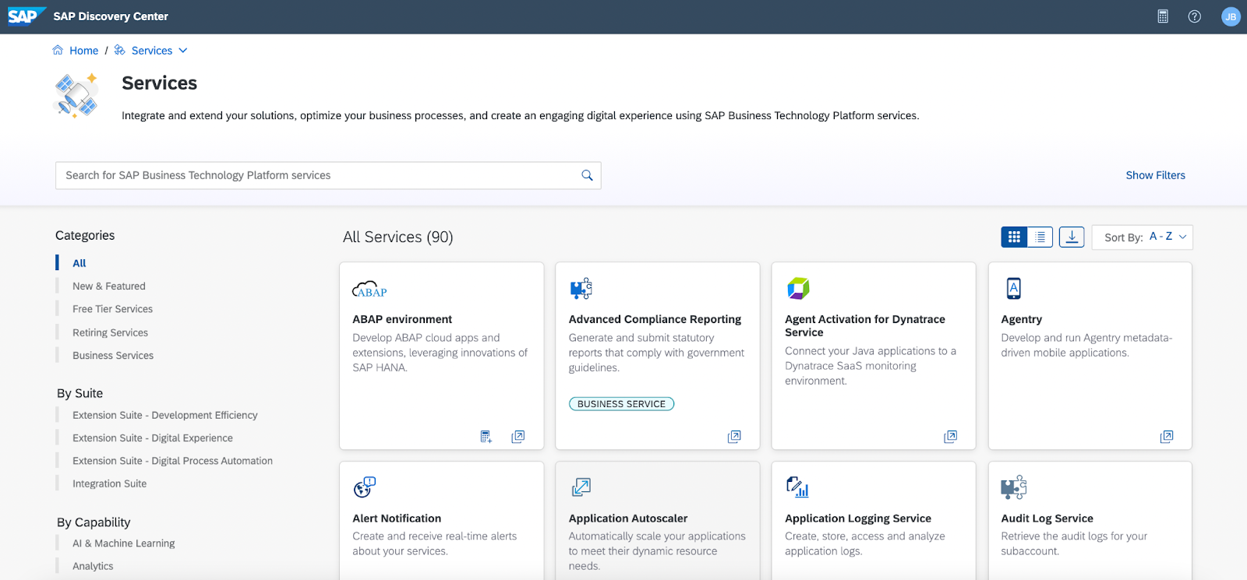Click the ABAP environment description text
The image size is (1247, 580).
(440, 353)
